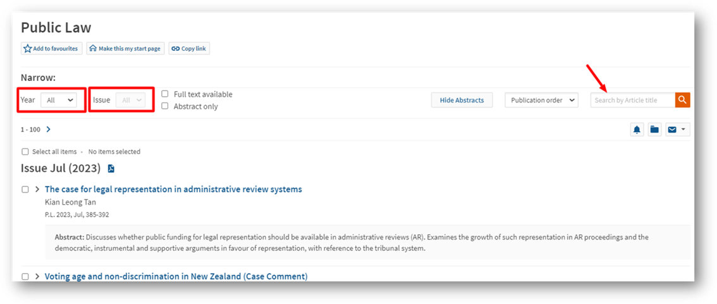
Task: Save to folder using folder icon
Action: (x=654, y=130)
